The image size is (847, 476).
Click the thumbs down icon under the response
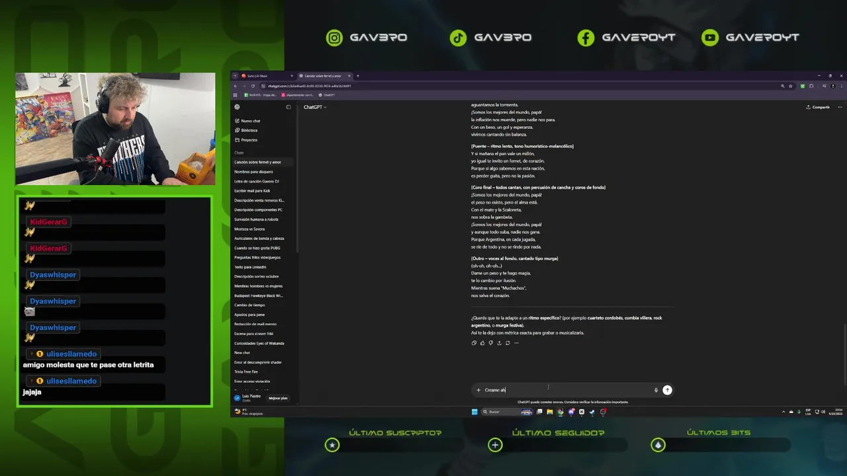click(x=491, y=342)
